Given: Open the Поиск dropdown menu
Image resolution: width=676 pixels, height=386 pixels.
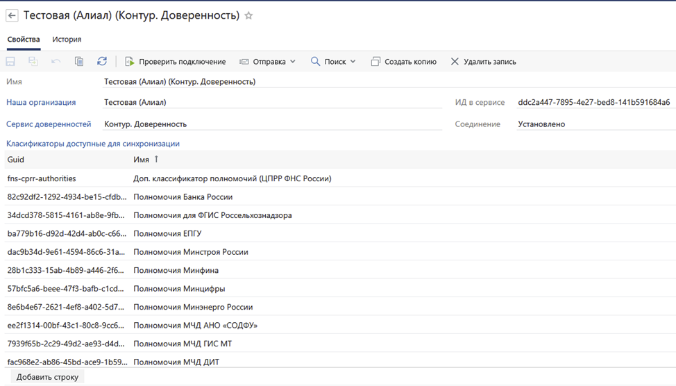Looking at the screenshot, I should point(333,62).
